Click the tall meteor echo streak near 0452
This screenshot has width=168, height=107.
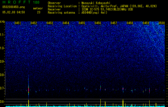(x=29, y=87)
